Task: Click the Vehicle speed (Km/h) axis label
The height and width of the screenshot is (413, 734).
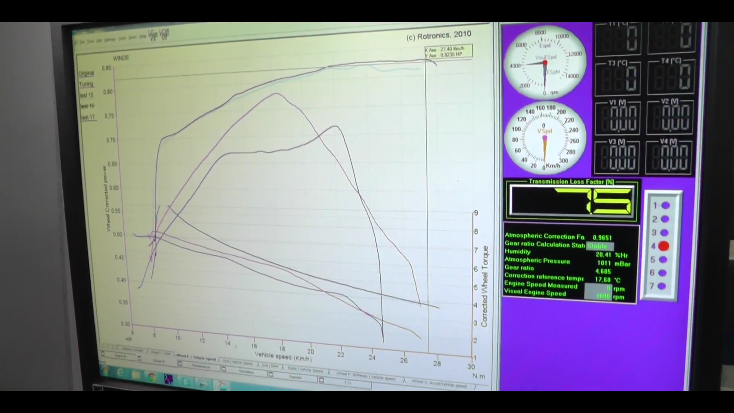Action: point(283,357)
